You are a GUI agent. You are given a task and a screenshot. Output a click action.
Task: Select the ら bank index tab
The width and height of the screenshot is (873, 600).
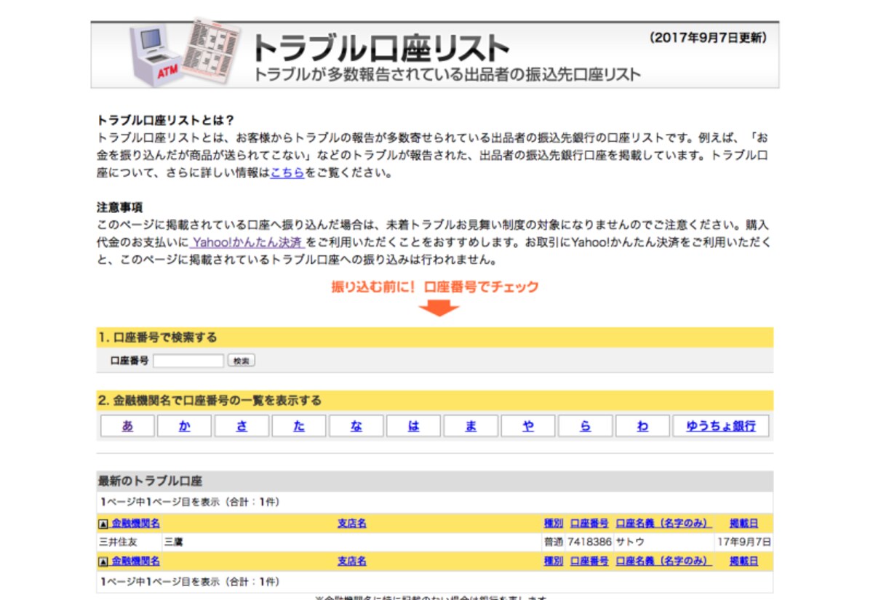coord(586,426)
